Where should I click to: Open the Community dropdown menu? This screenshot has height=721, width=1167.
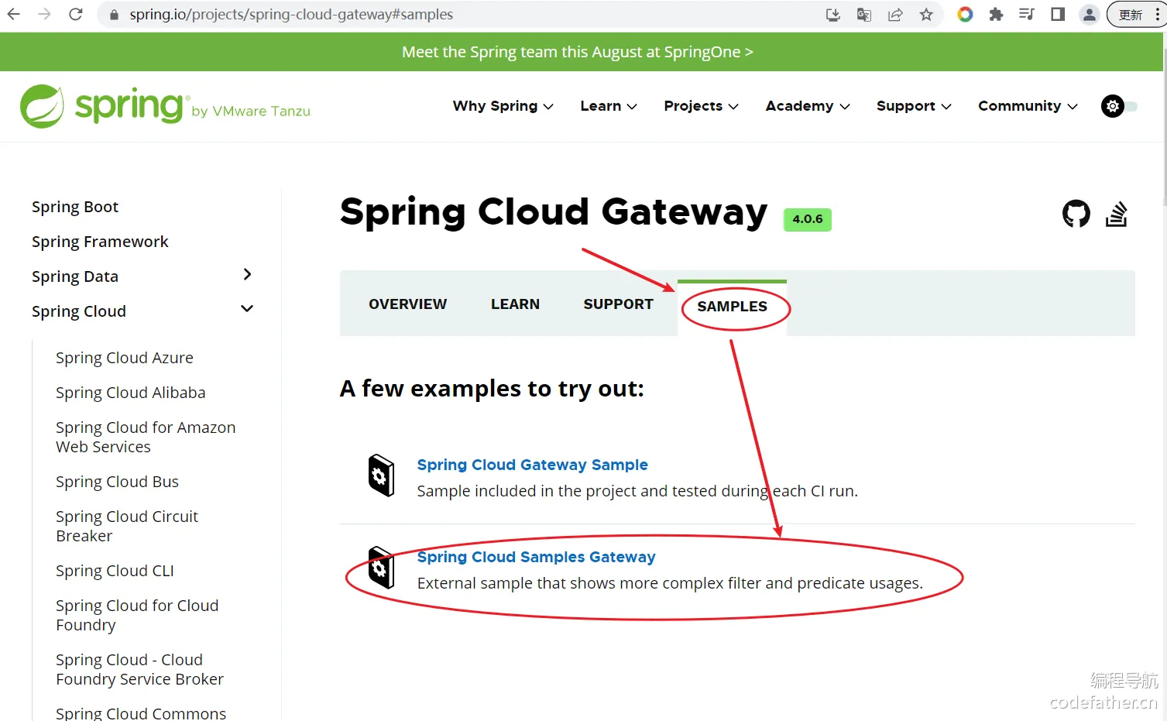(1028, 106)
